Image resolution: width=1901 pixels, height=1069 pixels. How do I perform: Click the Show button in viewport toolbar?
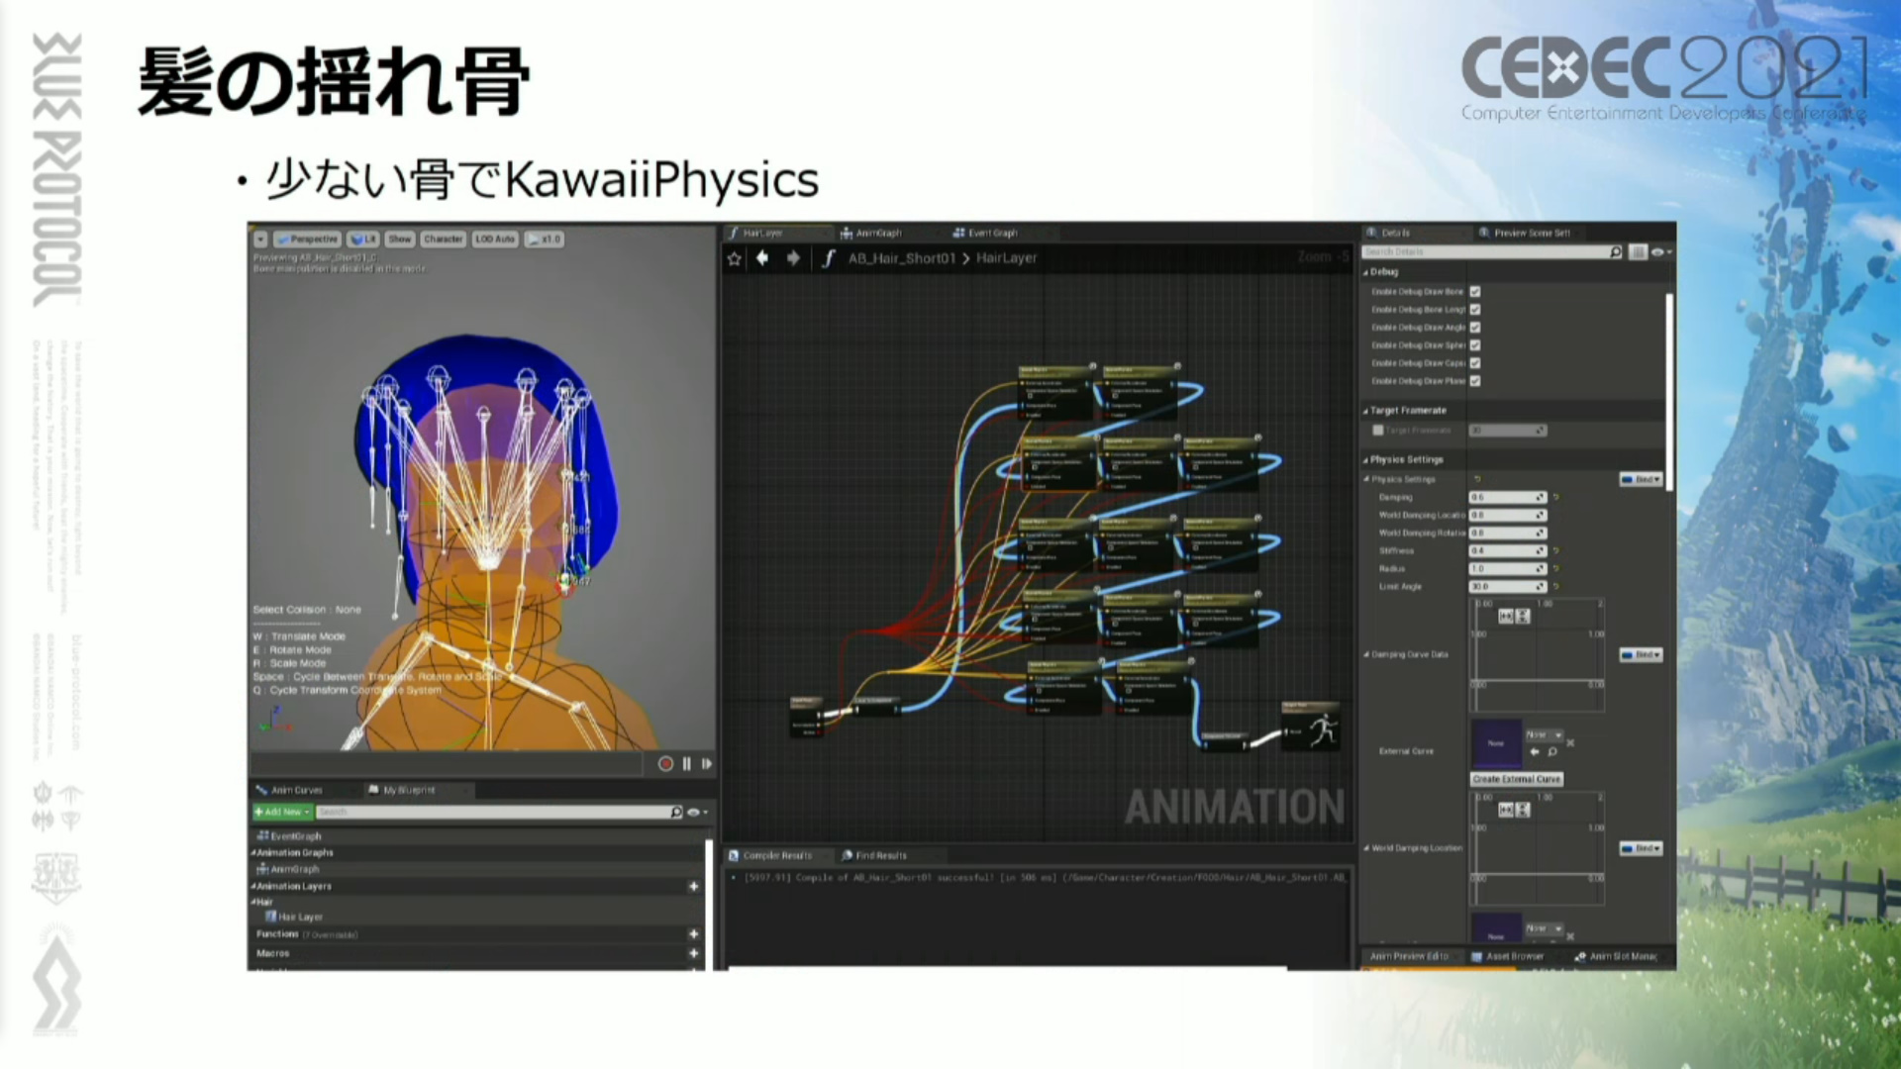pos(399,240)
